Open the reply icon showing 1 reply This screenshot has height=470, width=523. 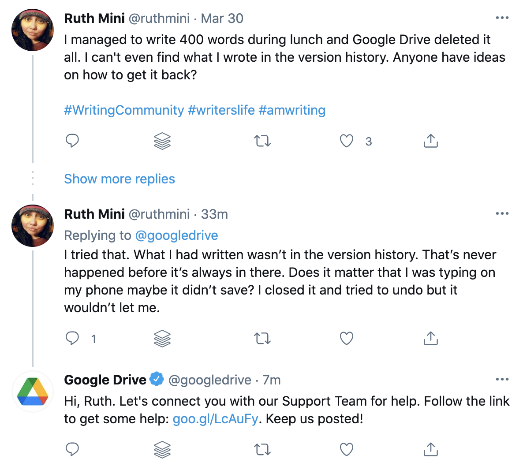point(72,338)
